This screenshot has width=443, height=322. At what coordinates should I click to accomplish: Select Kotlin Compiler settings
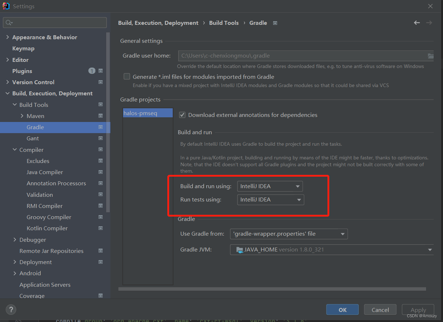point(47,228)
